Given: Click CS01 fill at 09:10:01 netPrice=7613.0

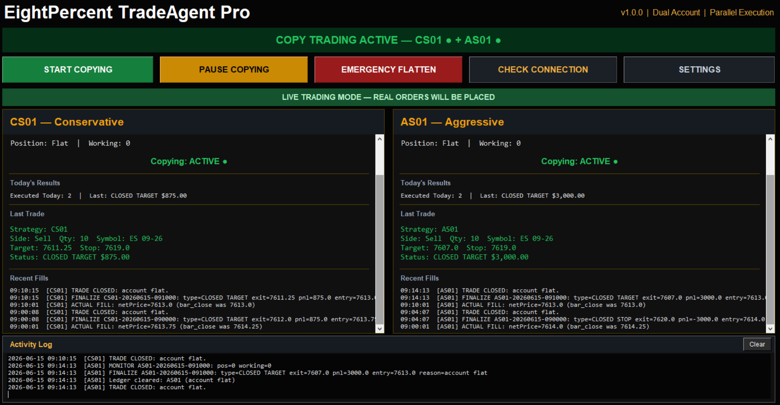Looking at the screenshot, I should [x=132, y=305].
